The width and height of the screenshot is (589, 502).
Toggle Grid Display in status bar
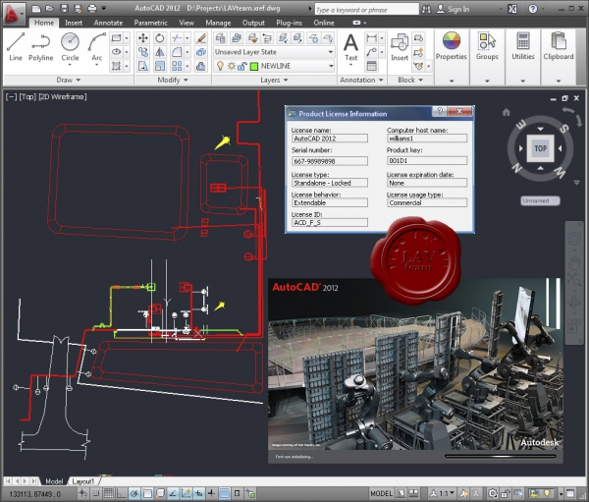click(109, 493)
